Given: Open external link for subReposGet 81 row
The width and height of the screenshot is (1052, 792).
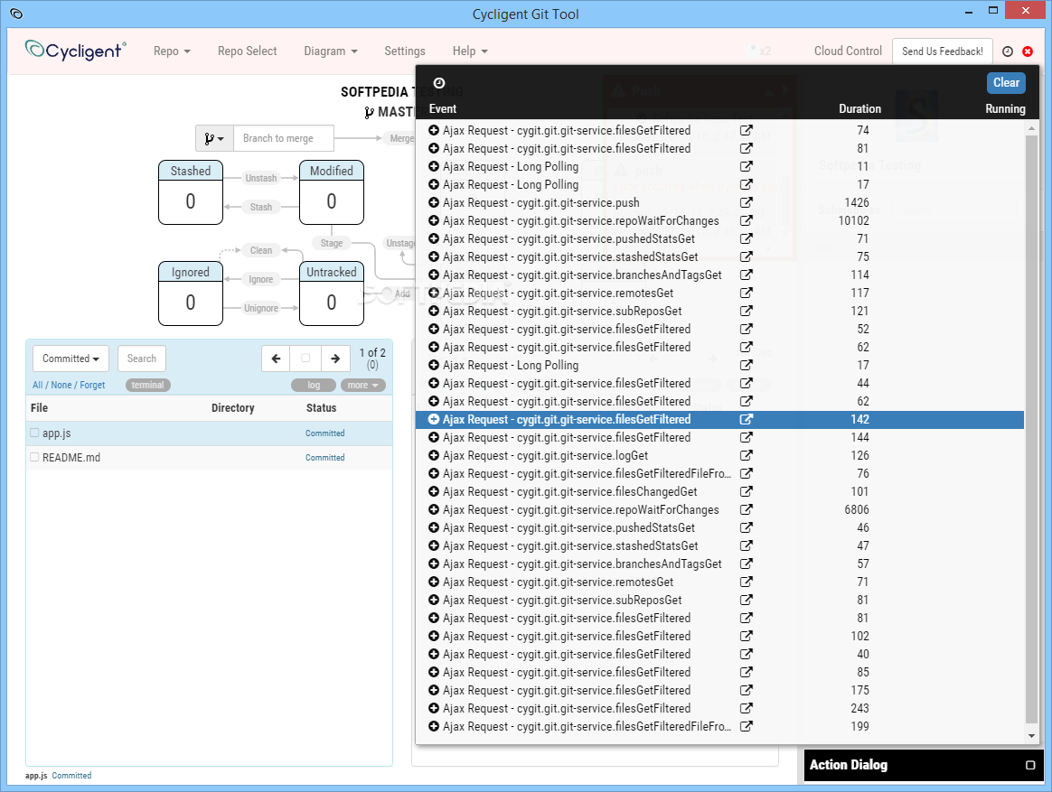Looking at the screenshot, I should tap(746, 601).
